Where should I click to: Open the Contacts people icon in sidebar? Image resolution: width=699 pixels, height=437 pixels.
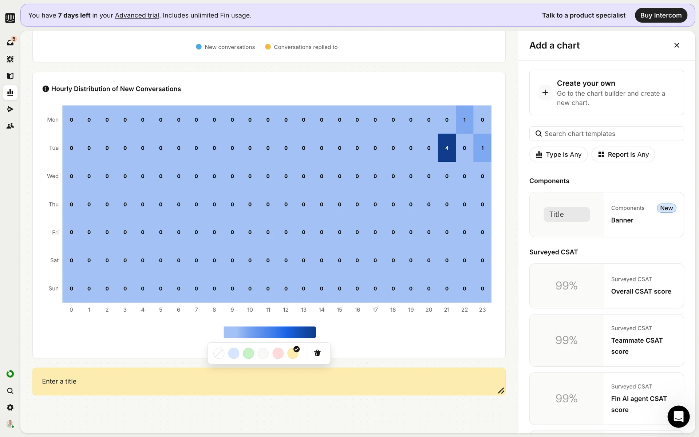point(10,126)
